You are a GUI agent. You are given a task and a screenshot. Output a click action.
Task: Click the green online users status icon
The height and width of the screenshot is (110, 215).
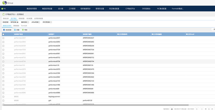tap(2, 9)
